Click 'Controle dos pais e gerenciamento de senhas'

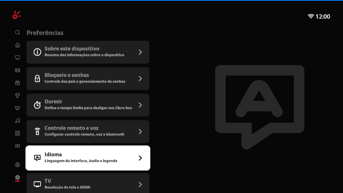(x=85, y=81)
